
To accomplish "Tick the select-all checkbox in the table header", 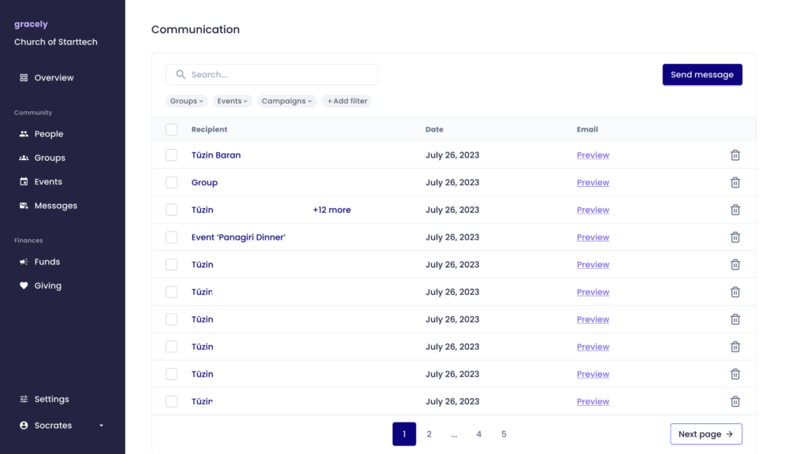I will point(171,129).
